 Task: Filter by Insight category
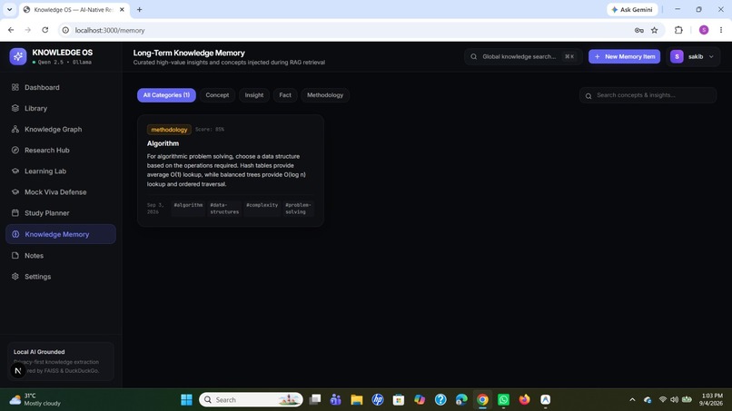(254, 95)
